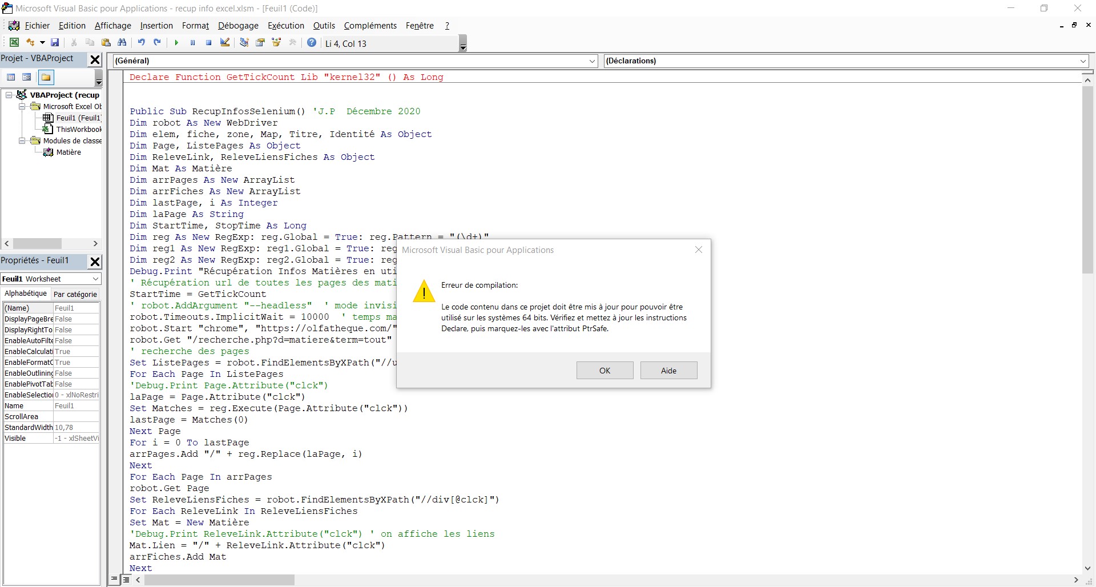The image size is (1096, 587).
Task: Click the Cut scissors icon
Action: click(74, 43)
